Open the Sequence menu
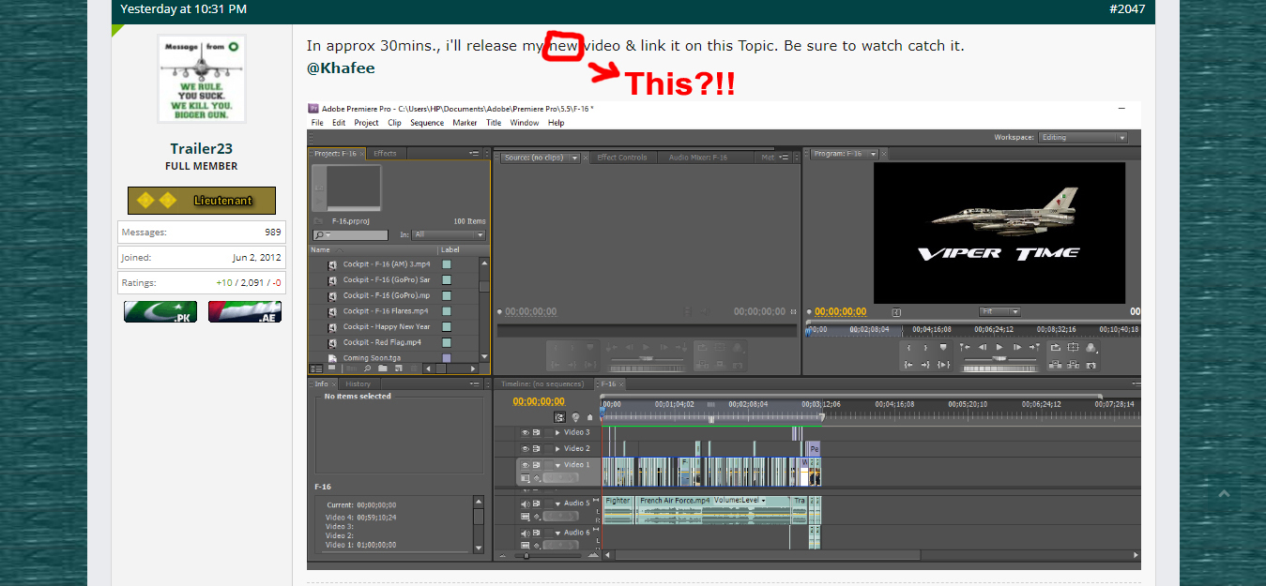The width and height of the screenshot is (1266, 586). (x=427, y=123)
